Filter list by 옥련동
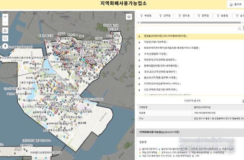The height and width of the screenshot is (160, 244). tap(146, 16)
